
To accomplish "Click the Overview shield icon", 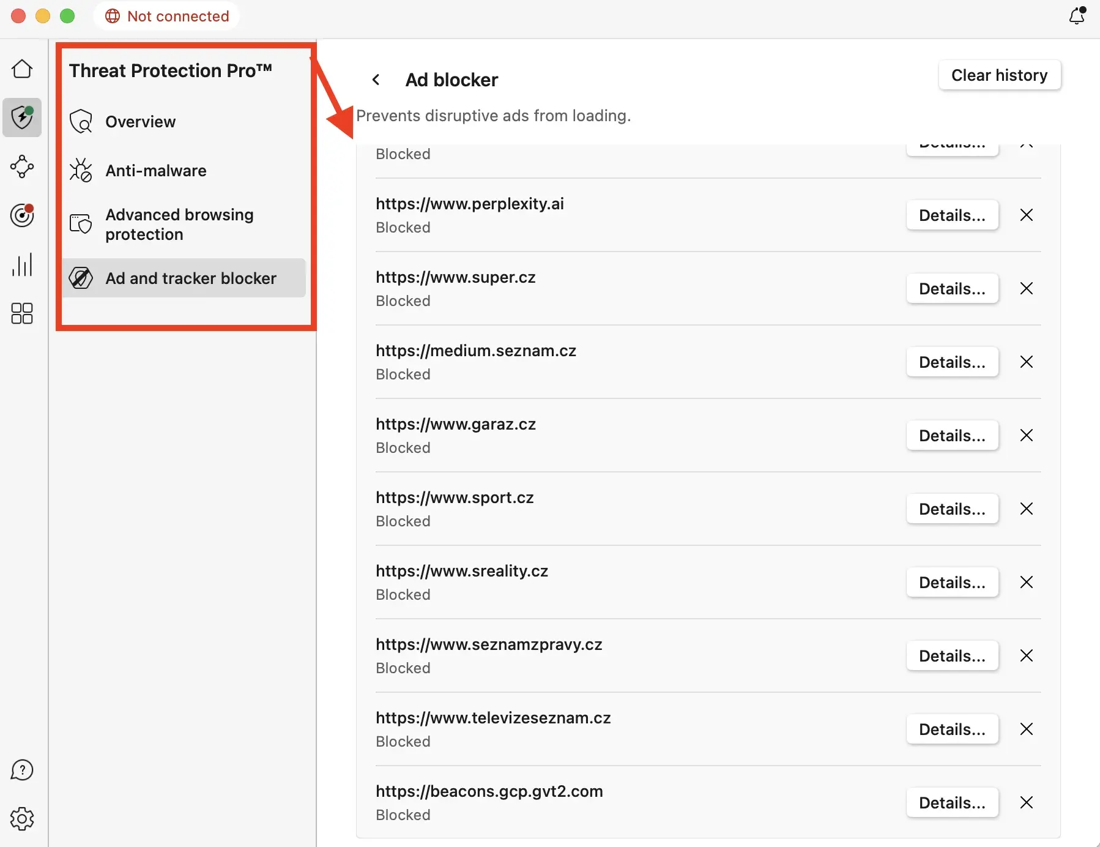I will (x=81, y=121).
